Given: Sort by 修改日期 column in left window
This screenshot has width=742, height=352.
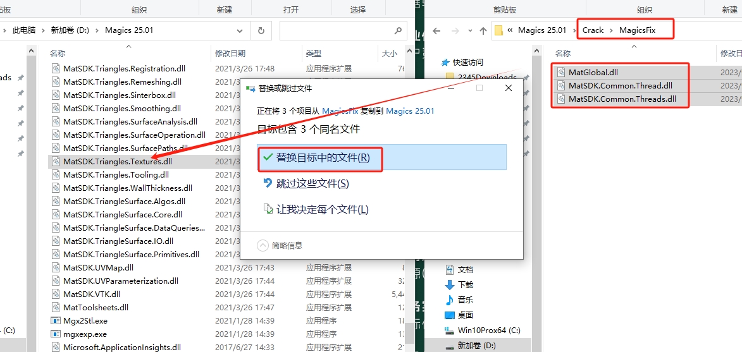Looking at the screenshot, I should (x=229, y=54).
